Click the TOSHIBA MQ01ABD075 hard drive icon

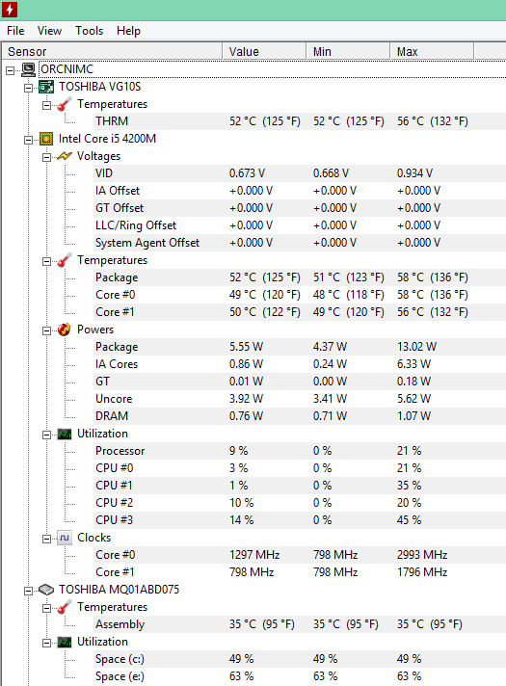(x=46, y=590)
